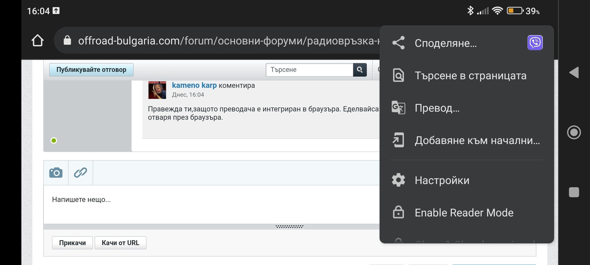The height and width of the screenshot is (265, 590).
Task: Choose Търсене в страницата menu entry
Action: 470,76
